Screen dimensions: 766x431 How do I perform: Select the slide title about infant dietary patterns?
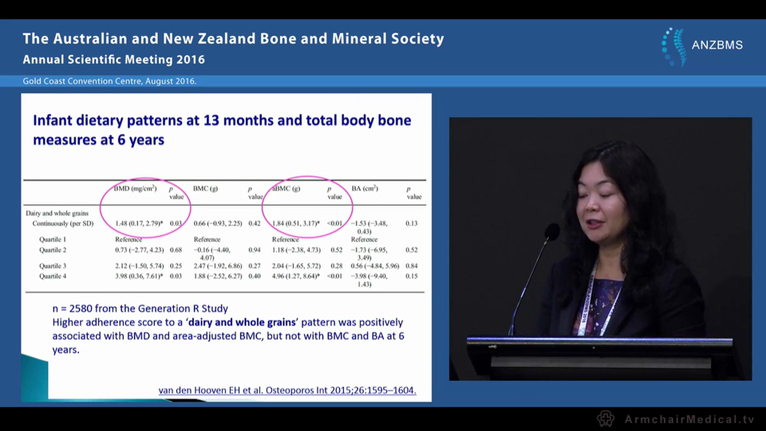(x=221, y=130)
